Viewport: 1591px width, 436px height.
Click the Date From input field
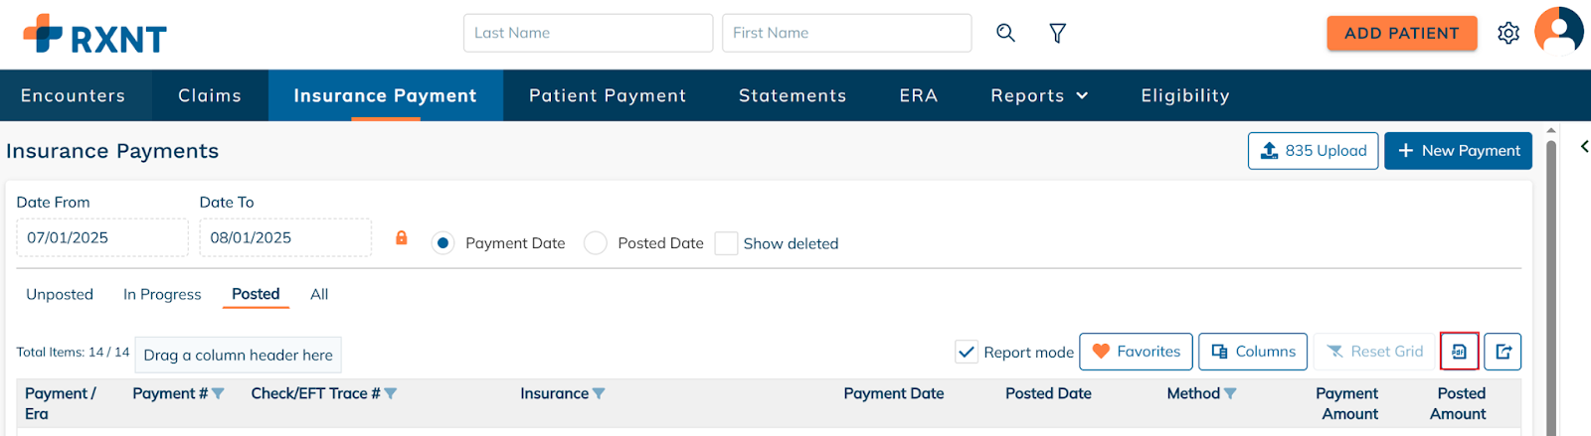coord(101,237)
